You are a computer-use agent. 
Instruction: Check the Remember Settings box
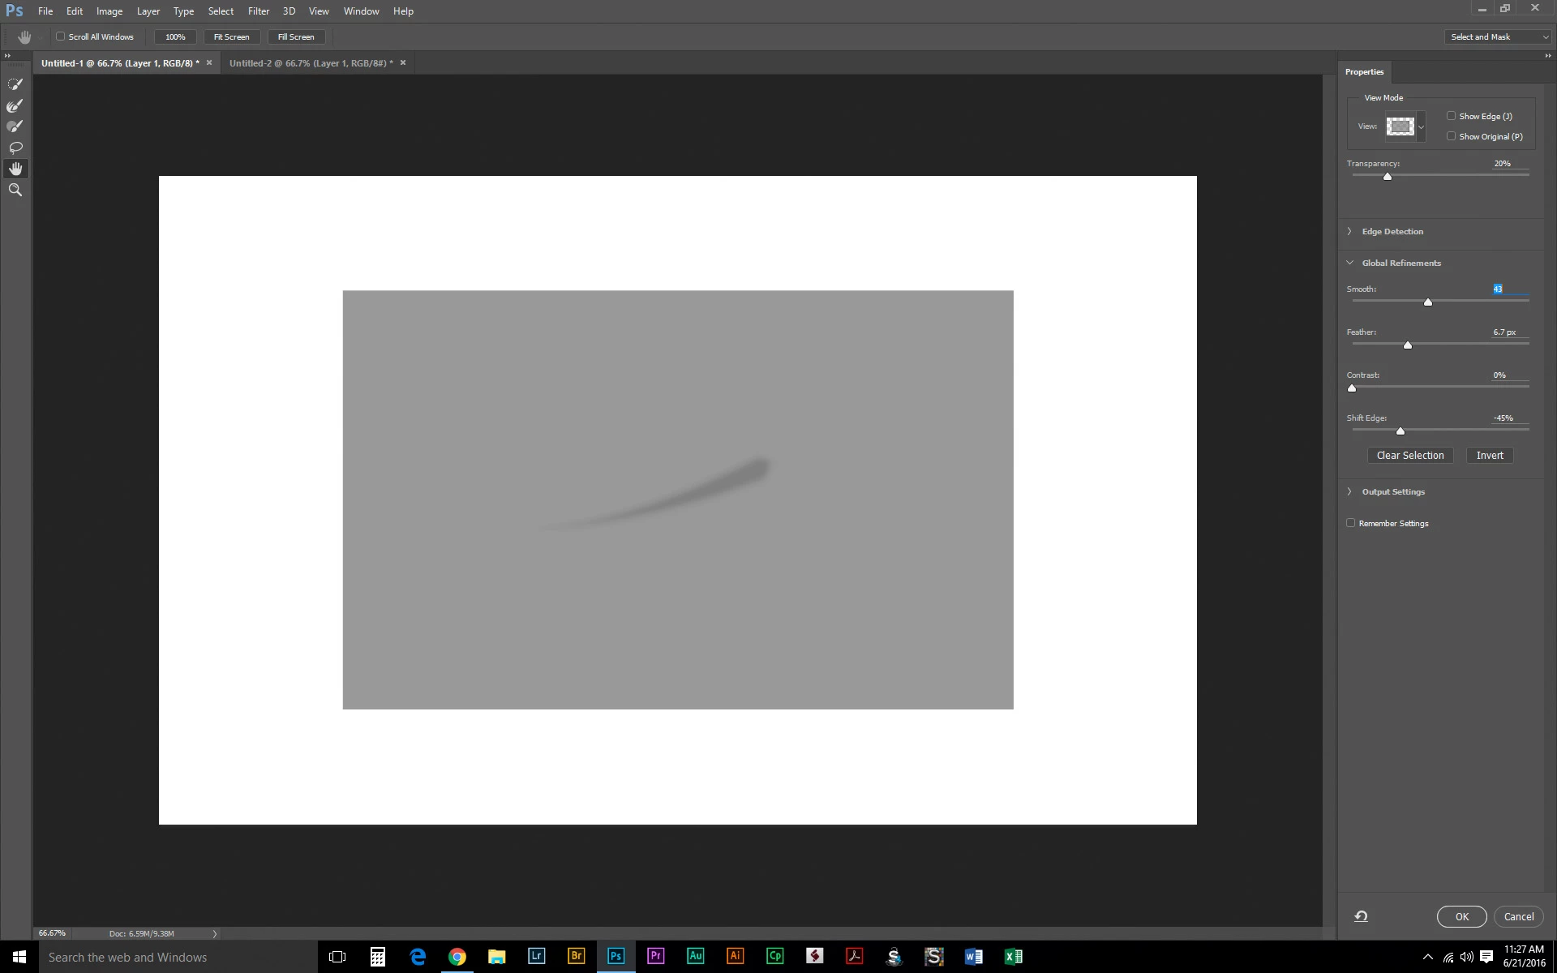coord(1351,523)
